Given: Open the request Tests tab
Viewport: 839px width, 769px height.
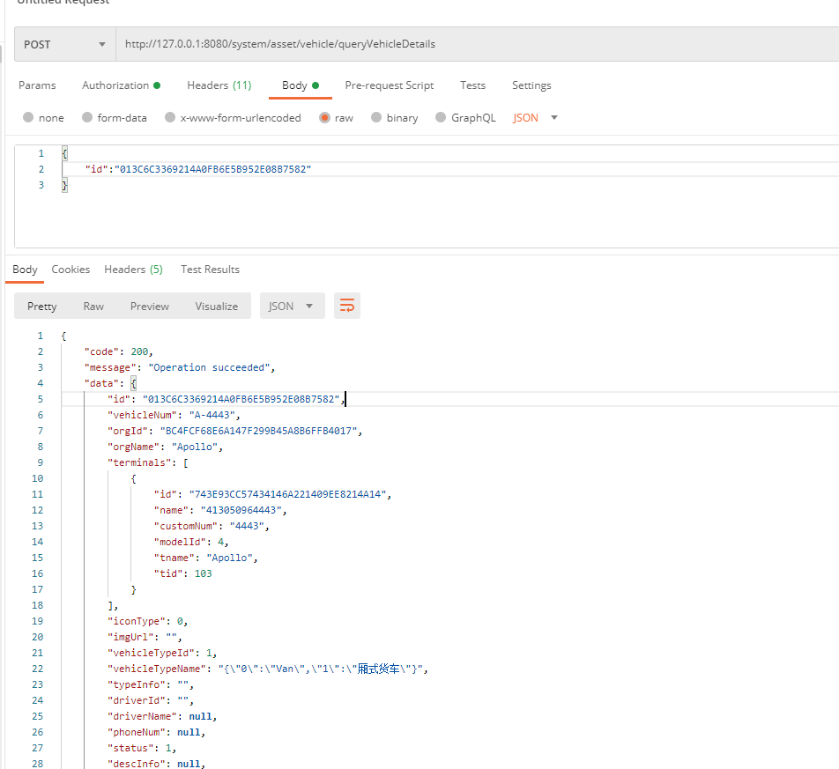Looking at the screenshot, I should 472,85.
